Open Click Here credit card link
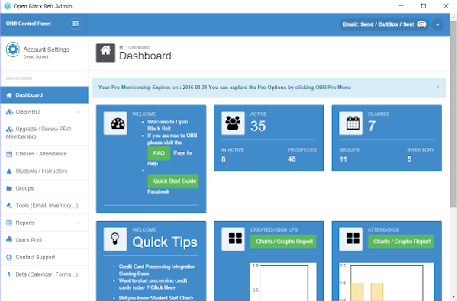This screenshot has height=301, width=458. click(163, 287)
